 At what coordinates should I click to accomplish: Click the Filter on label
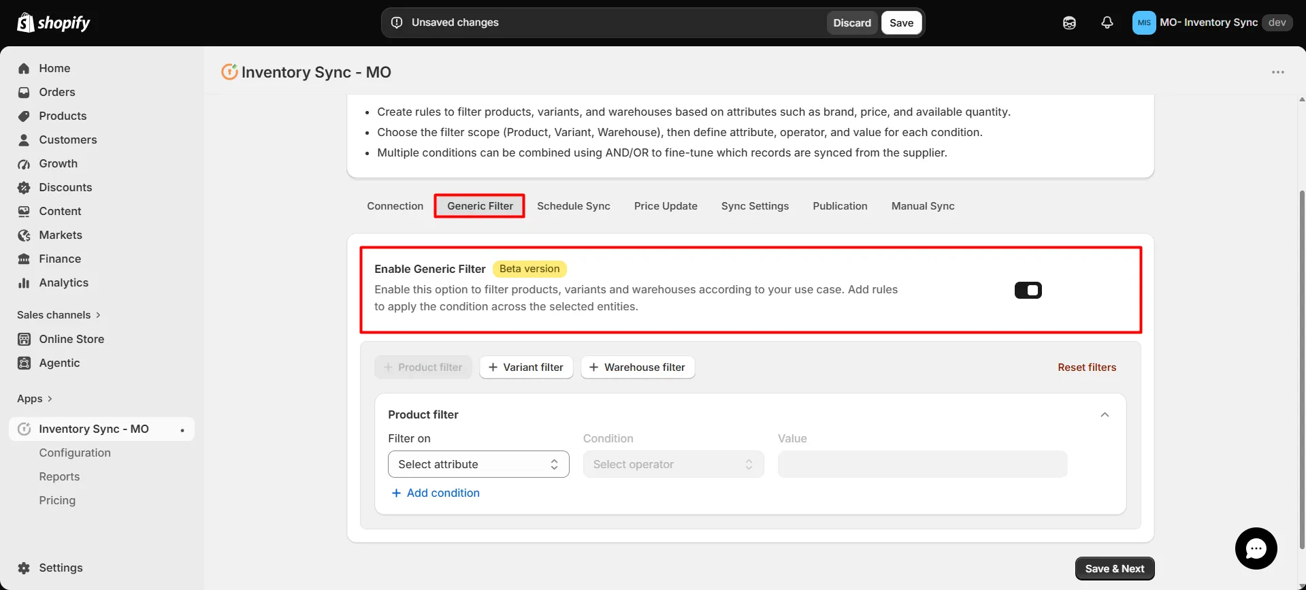[409, 438]
